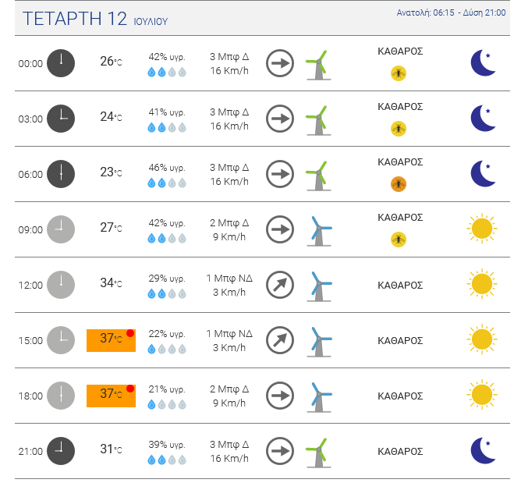The width and height of the screenshot is (521, 490).
Task: Click the orange mosquito icon at 06:00
Action: [399, 184]
